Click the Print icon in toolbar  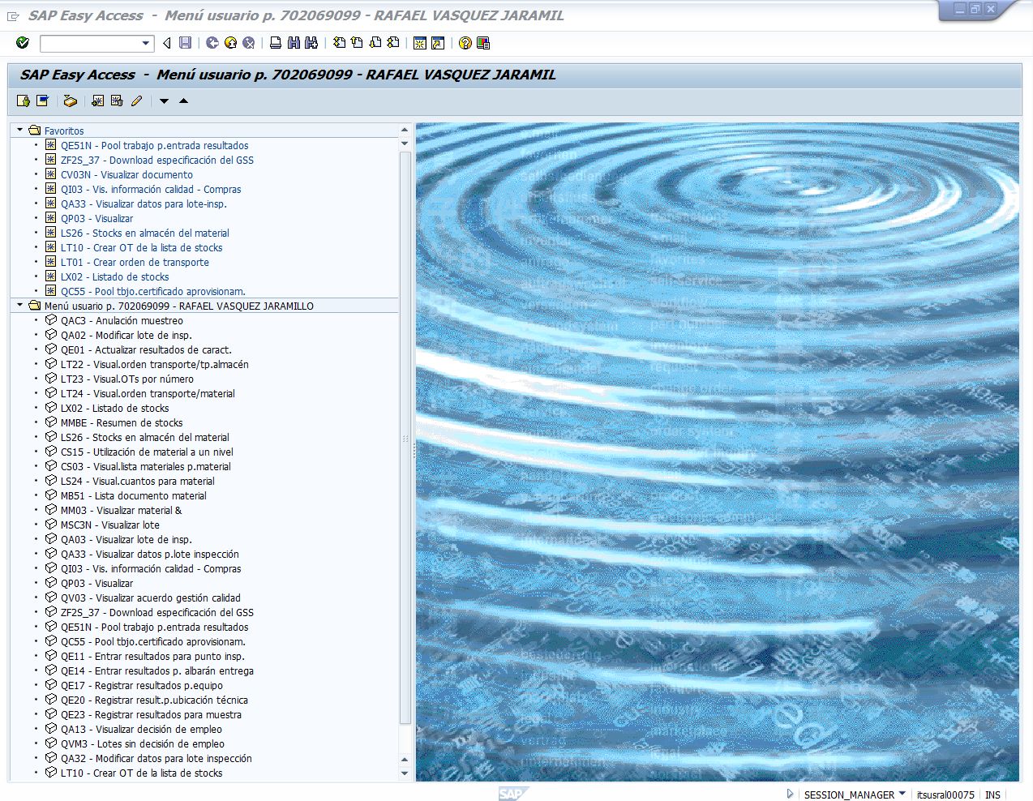[276, 43]
